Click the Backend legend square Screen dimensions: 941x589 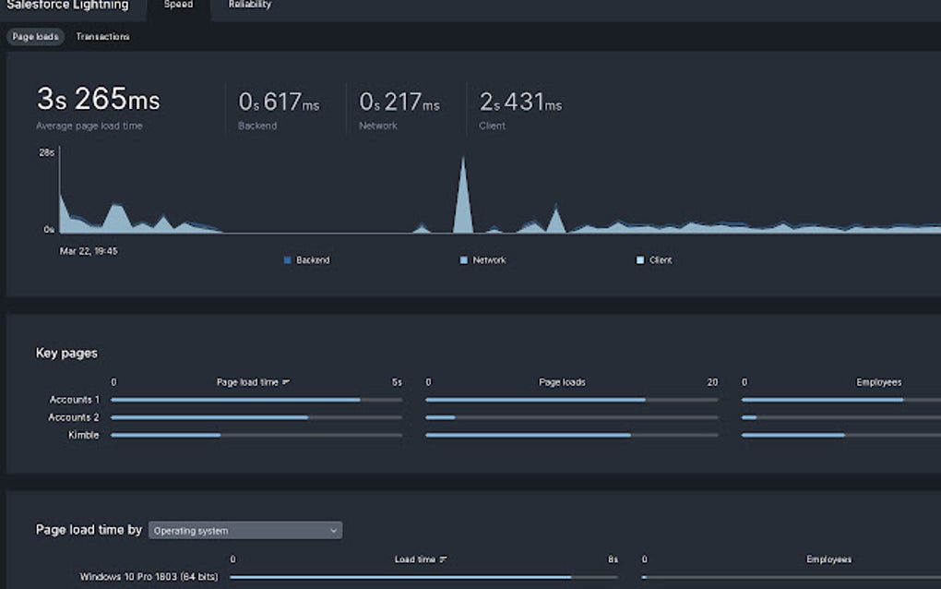288,260
